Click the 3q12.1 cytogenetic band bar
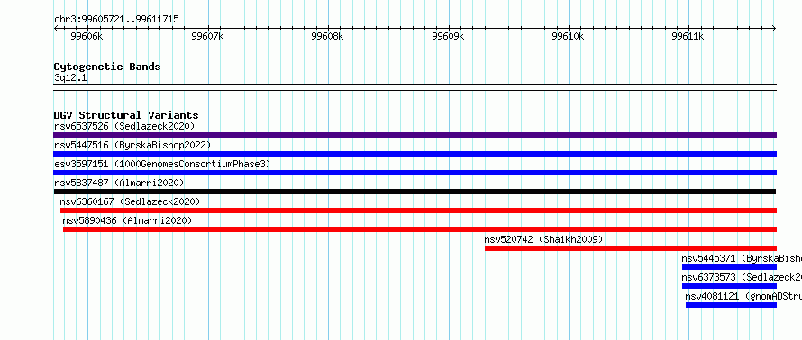This screenshot has height=340, width=802. 415,87
